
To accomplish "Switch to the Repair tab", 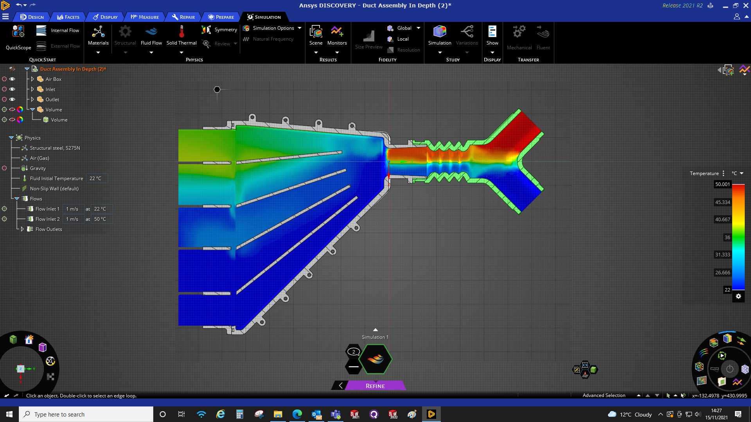I will pyautogui.click(x=183, y=17).
